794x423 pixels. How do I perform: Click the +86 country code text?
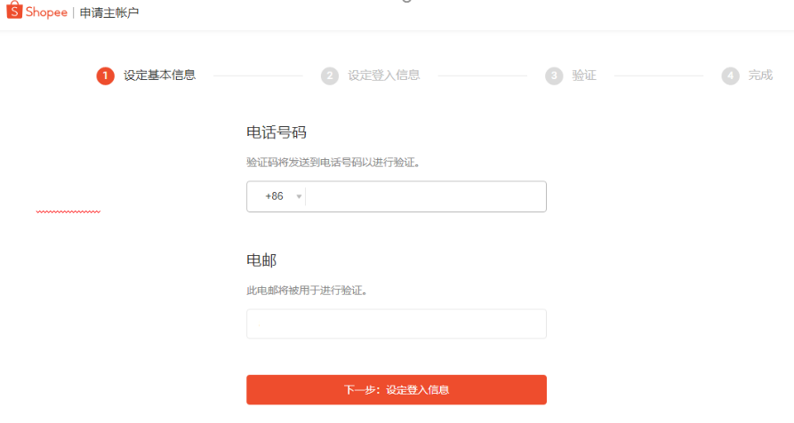275,196
